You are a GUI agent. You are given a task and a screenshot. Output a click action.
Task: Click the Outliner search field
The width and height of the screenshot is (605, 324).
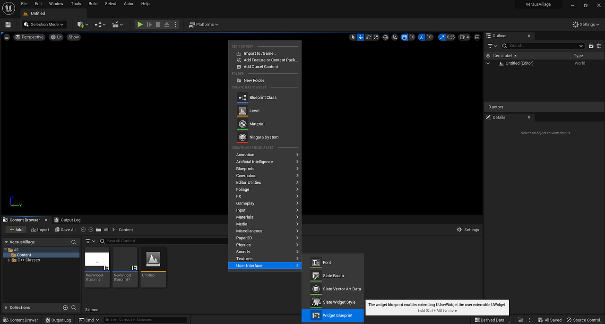coord(543,46)
